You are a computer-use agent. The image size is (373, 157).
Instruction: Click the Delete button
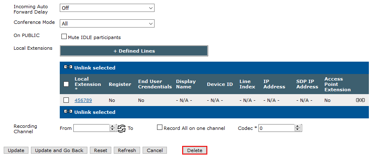195,150
